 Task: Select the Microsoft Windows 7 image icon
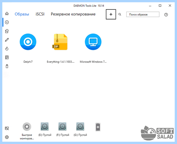(93, 42)
